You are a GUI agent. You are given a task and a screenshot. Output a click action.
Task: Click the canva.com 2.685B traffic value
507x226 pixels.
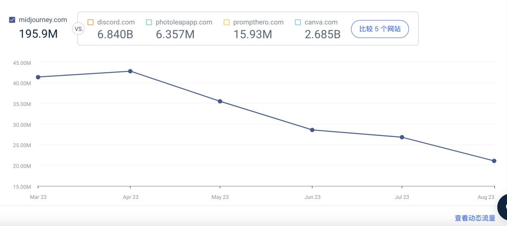coord(322,35)
